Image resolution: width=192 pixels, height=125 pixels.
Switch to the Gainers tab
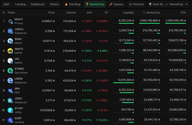pos(116,4)
